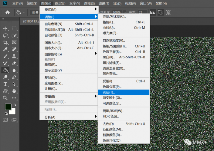Swap foreground and background colors
Screen dimensions: 214x151
coord(15,105)
